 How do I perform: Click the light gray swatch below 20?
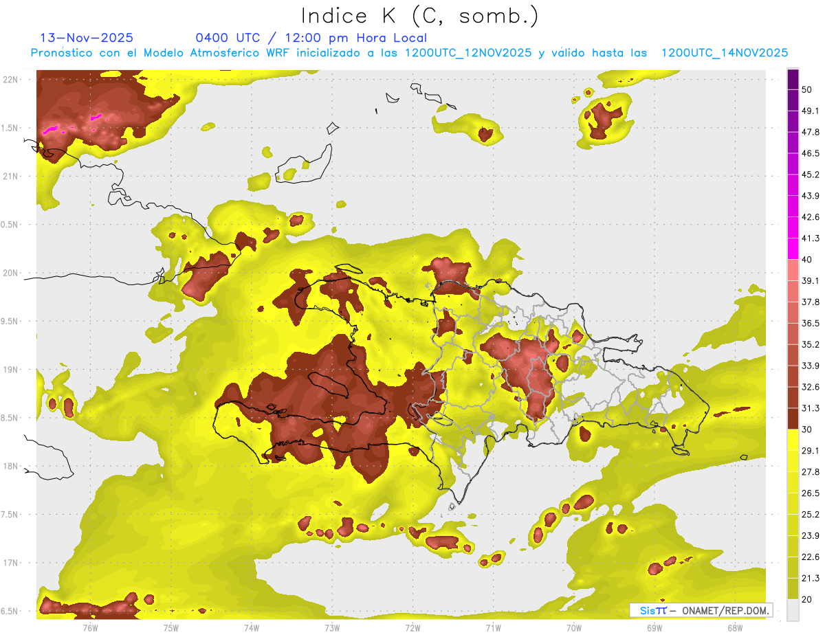[793, 610]
